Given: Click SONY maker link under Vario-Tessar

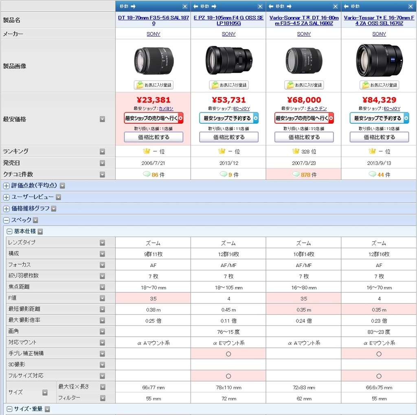Looking at the screenshot, I should 379,34.
